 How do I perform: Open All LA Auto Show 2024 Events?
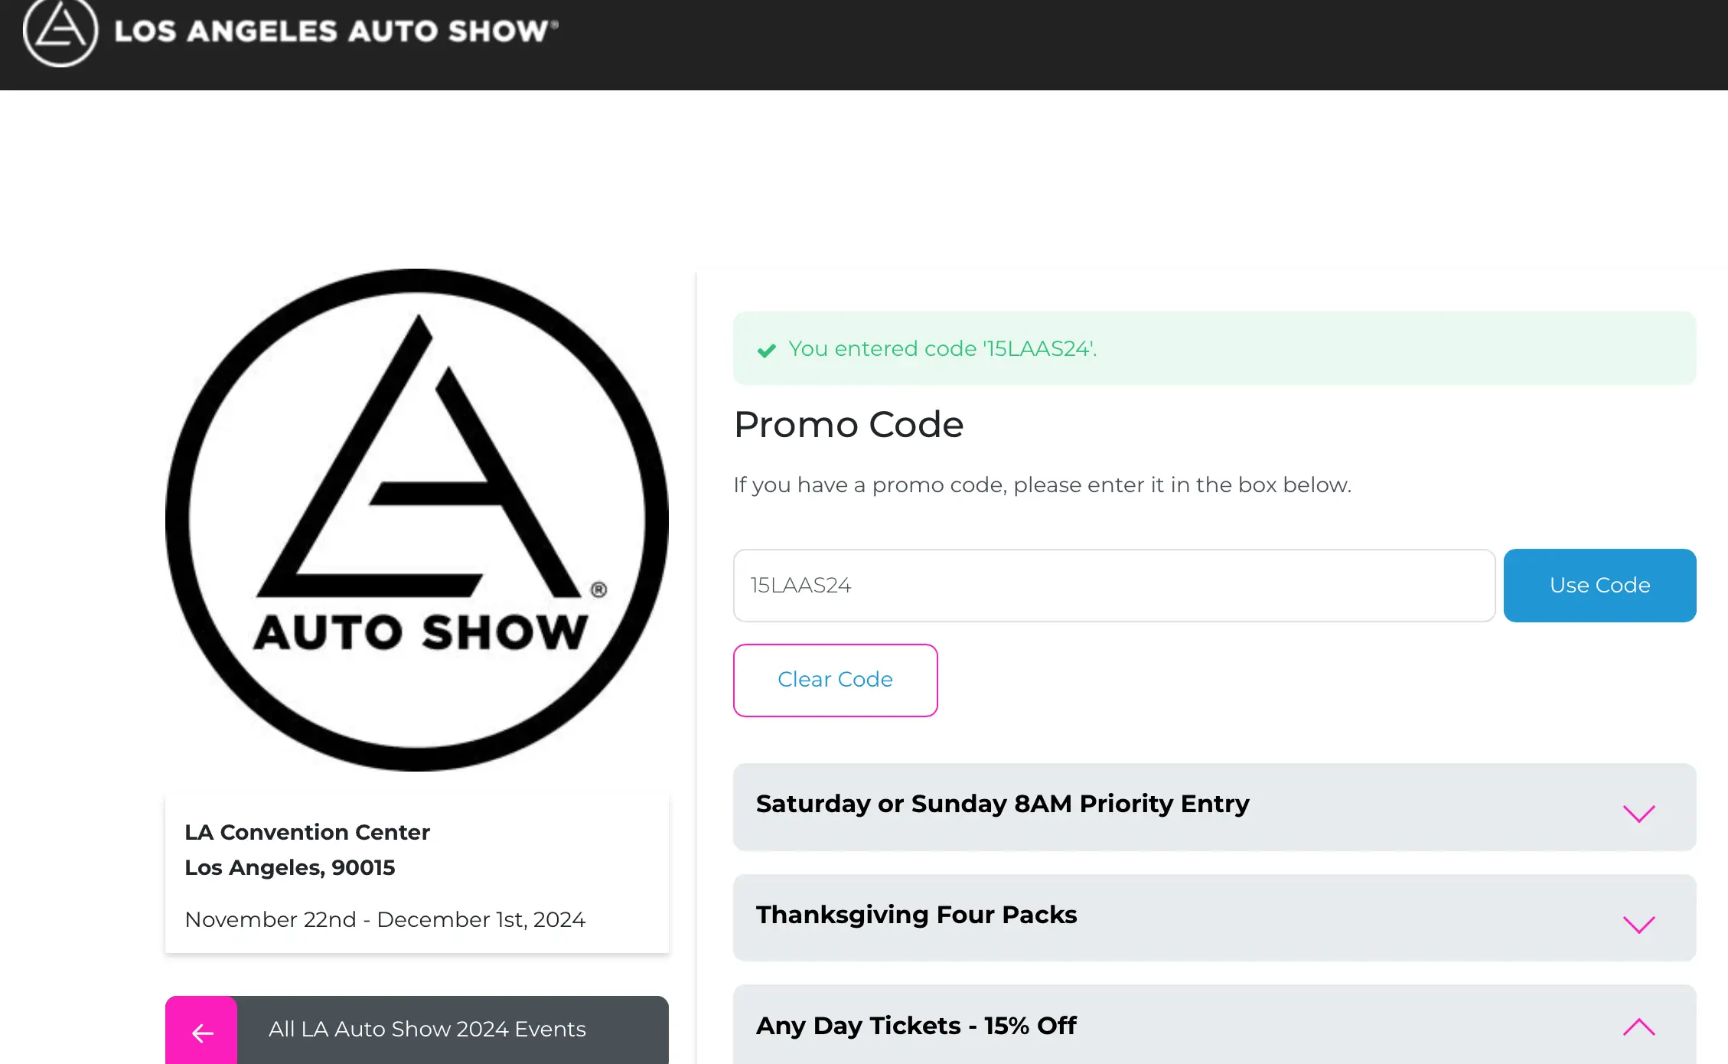pyautogui.click(x=427, y=1030)
